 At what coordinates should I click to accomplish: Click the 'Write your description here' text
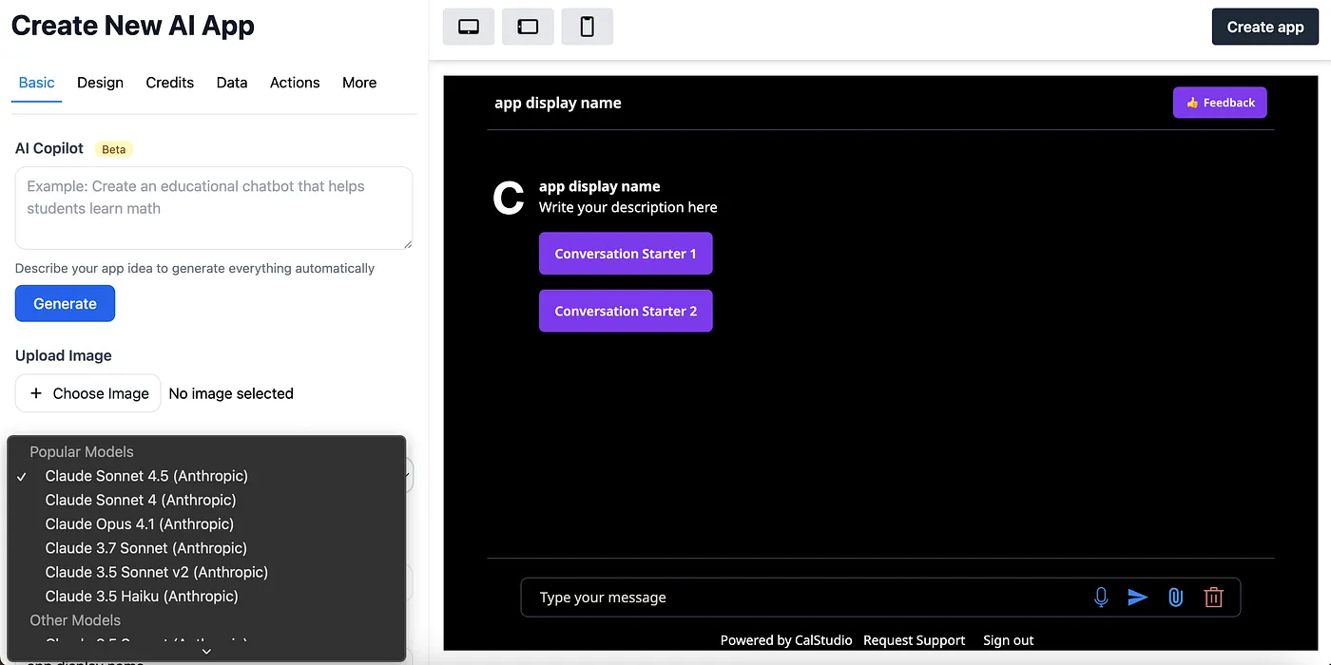pos(628,207)
